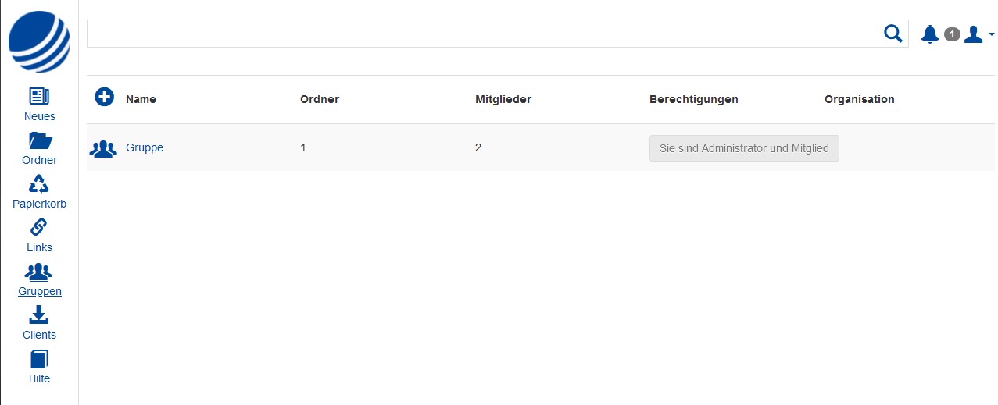
Task: Click the Papierkorb label in sidebar
Action: point(39,204)
